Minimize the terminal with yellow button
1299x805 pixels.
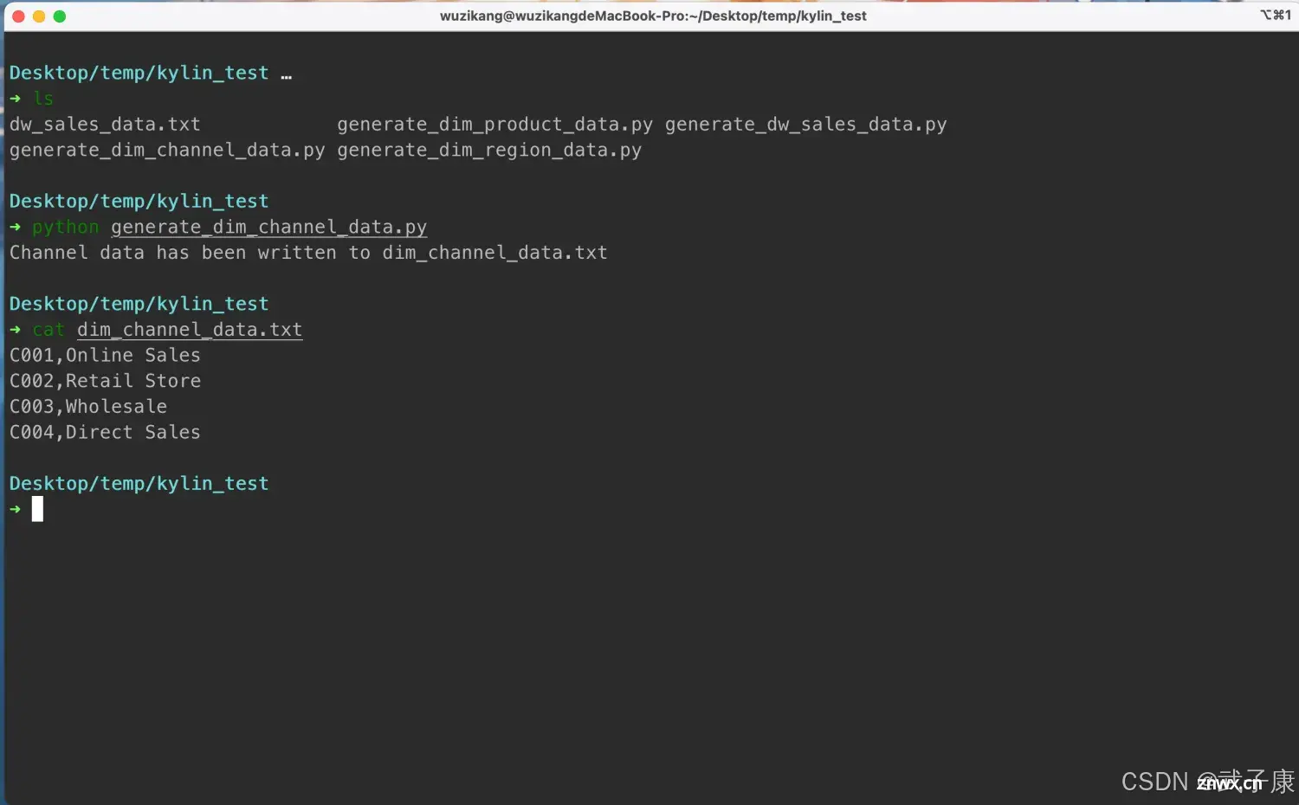click(39, 16)
